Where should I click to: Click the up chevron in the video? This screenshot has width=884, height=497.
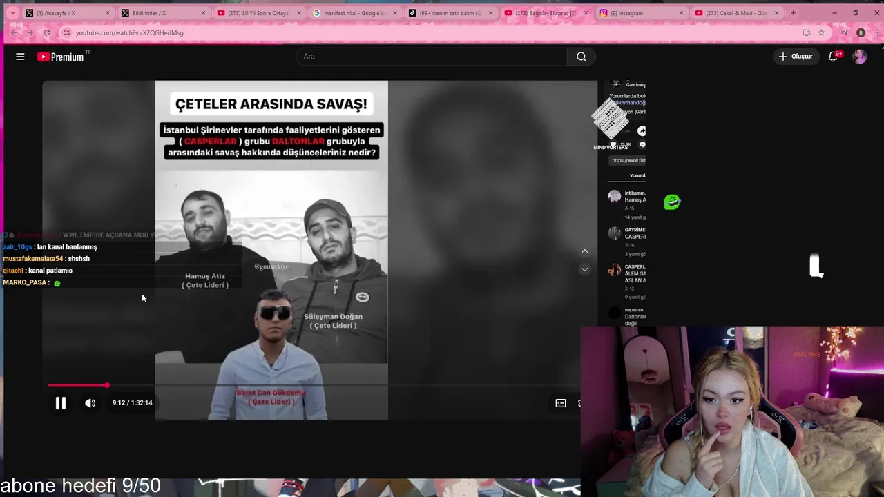[x=584, y=251]
